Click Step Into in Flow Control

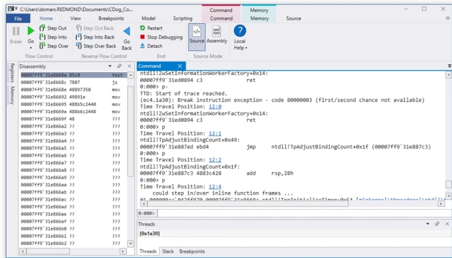[x=53, y=37]
